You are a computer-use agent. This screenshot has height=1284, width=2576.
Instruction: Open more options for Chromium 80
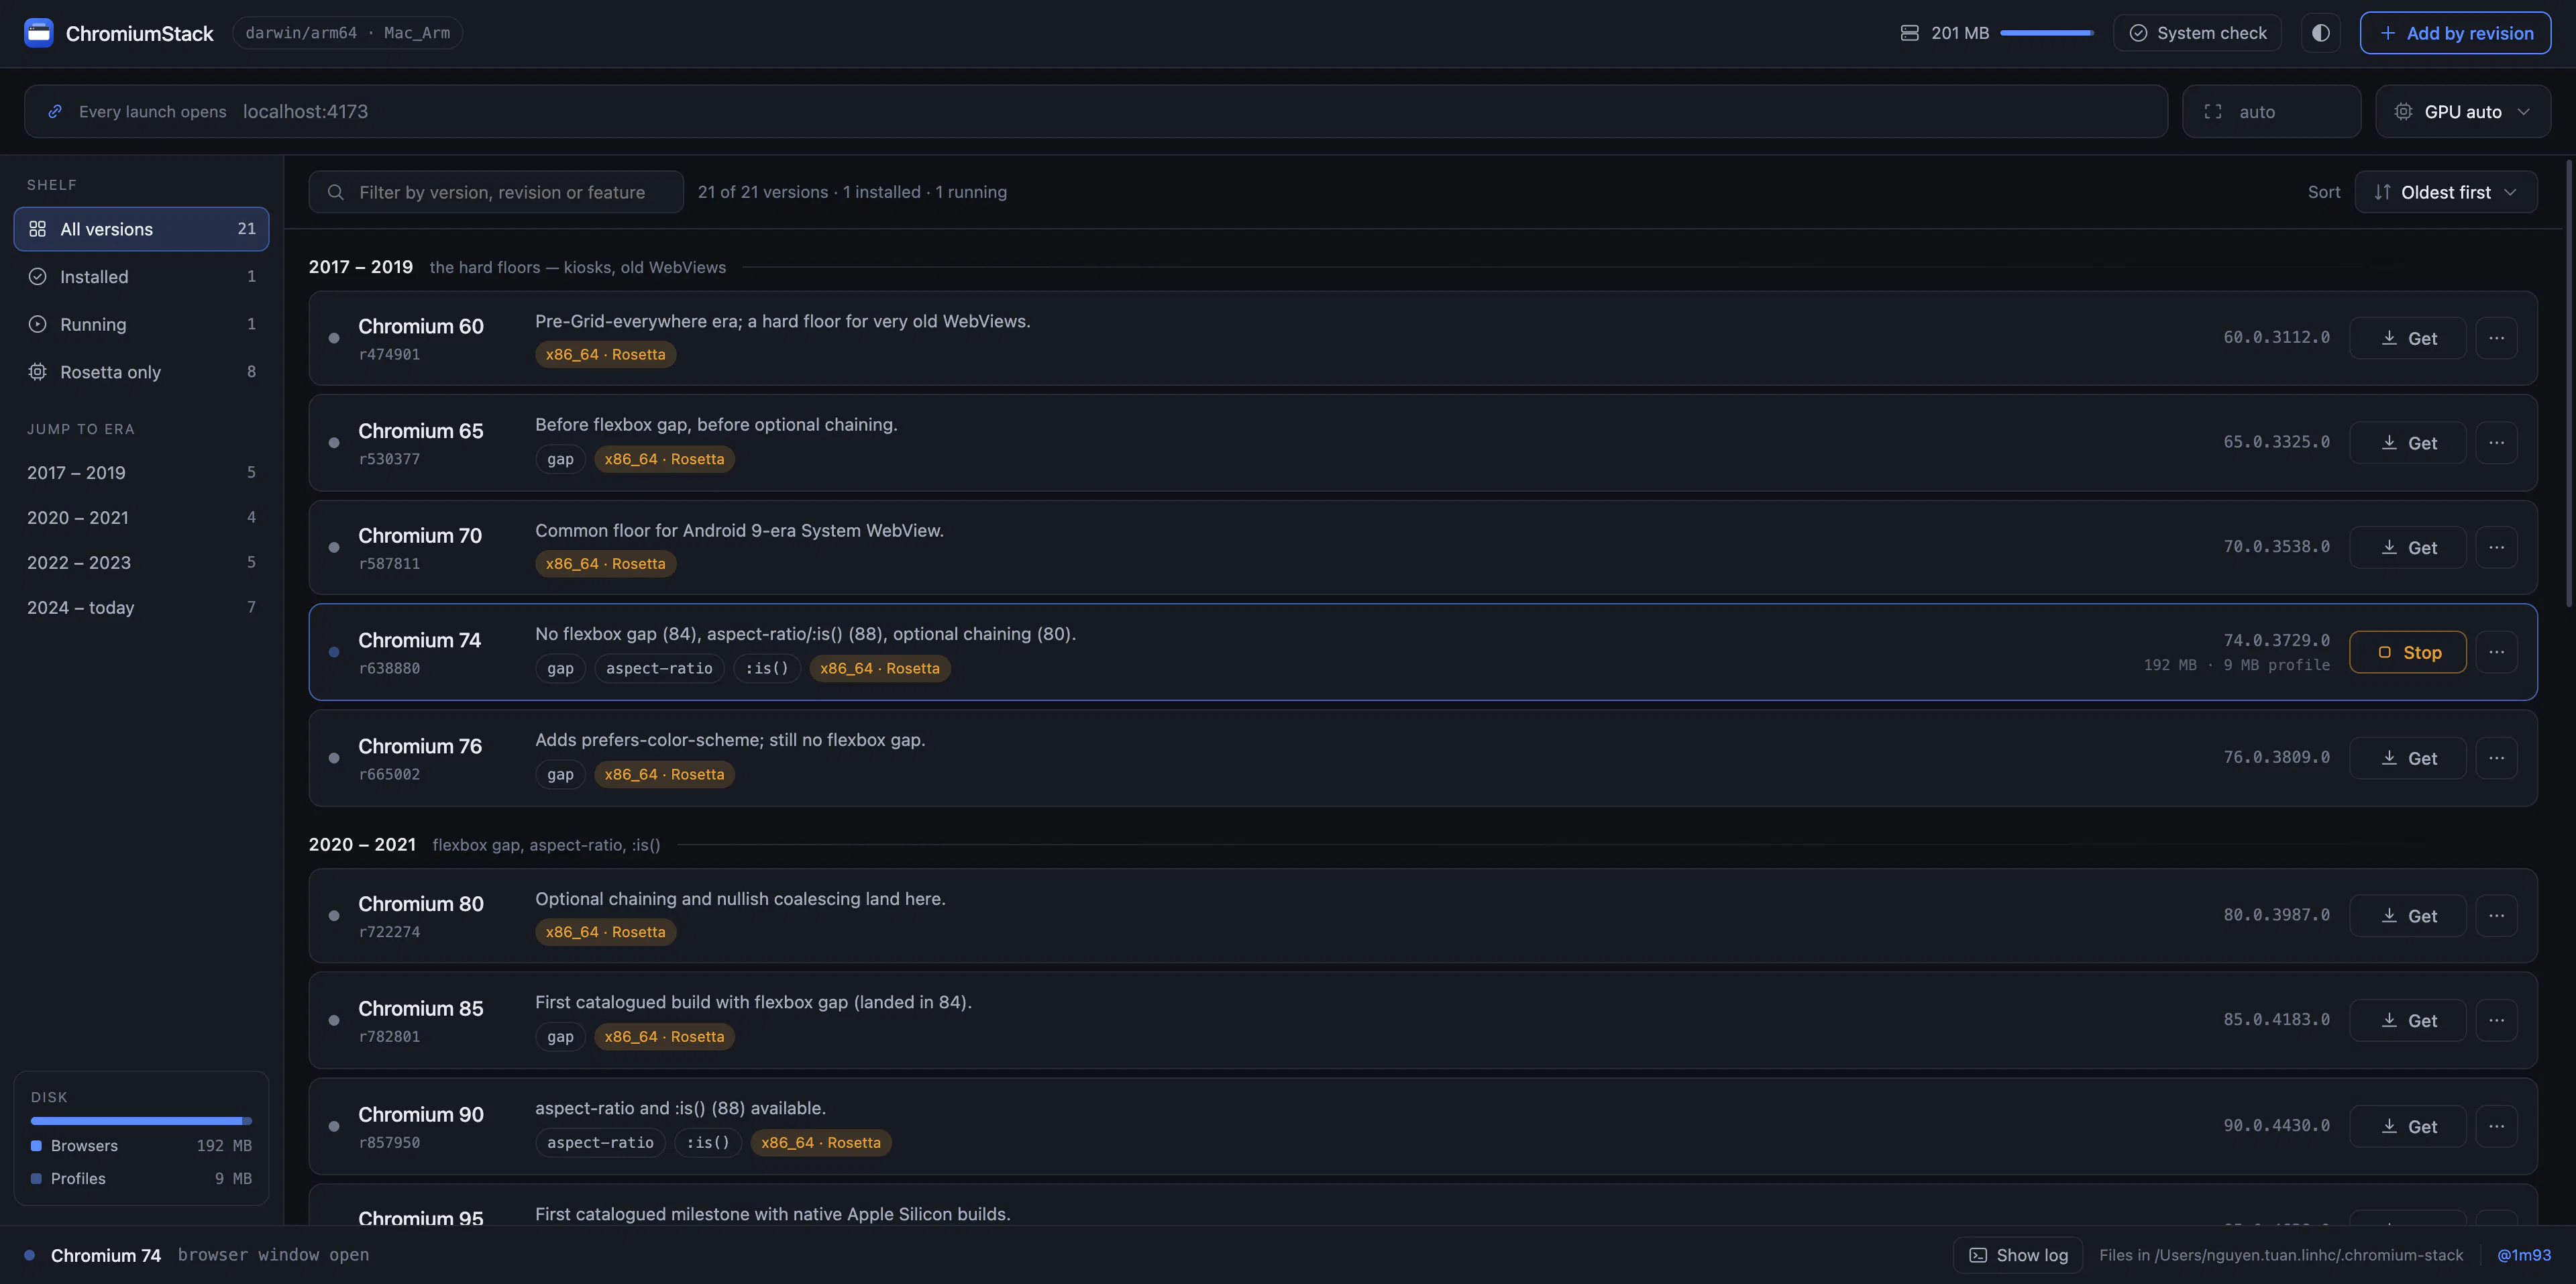click(2496, 916)
